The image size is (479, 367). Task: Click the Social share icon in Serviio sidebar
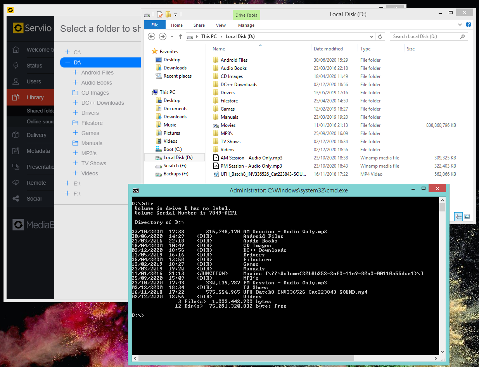click(x=16, y=199)
